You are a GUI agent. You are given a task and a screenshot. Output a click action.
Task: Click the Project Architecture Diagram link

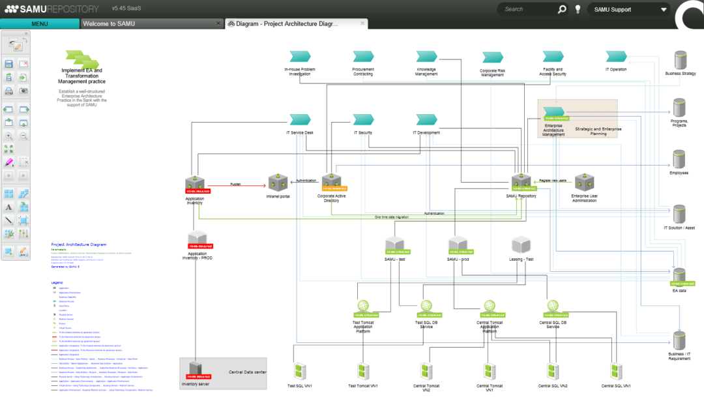click(79, 244)
